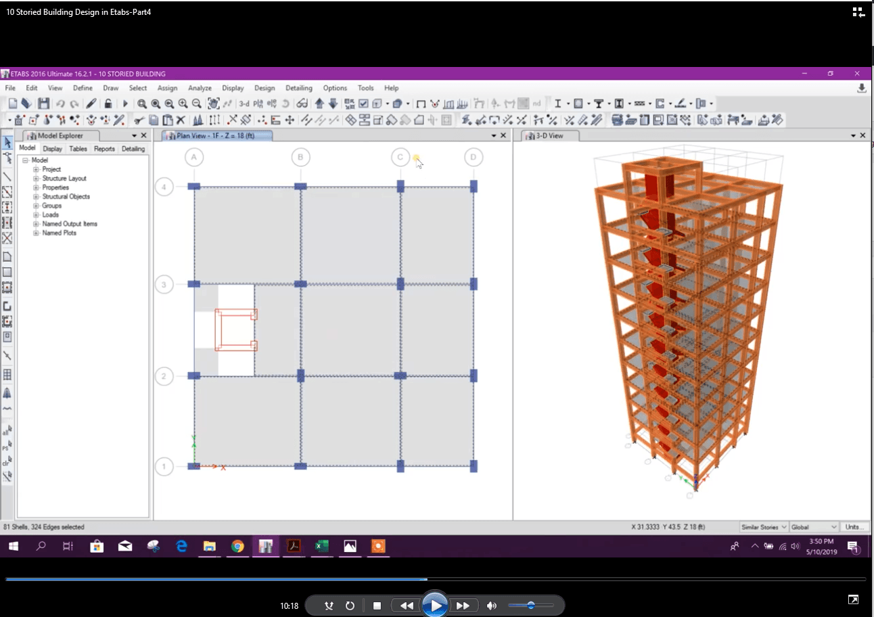Select the Draw Rectangular Floor tool

pos(7,272)
